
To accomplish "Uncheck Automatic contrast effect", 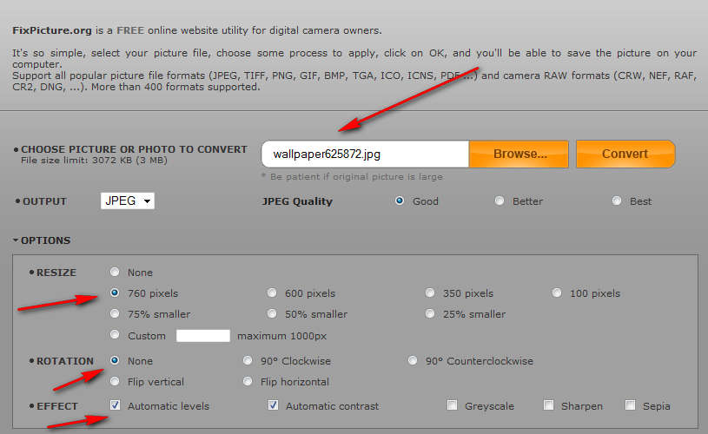I will coord(273,405).
